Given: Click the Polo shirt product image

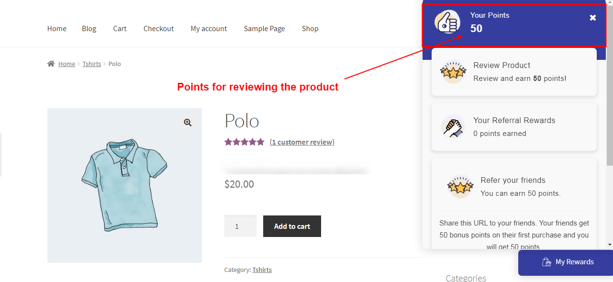Looking at the screenshot, I should (124, 185).
